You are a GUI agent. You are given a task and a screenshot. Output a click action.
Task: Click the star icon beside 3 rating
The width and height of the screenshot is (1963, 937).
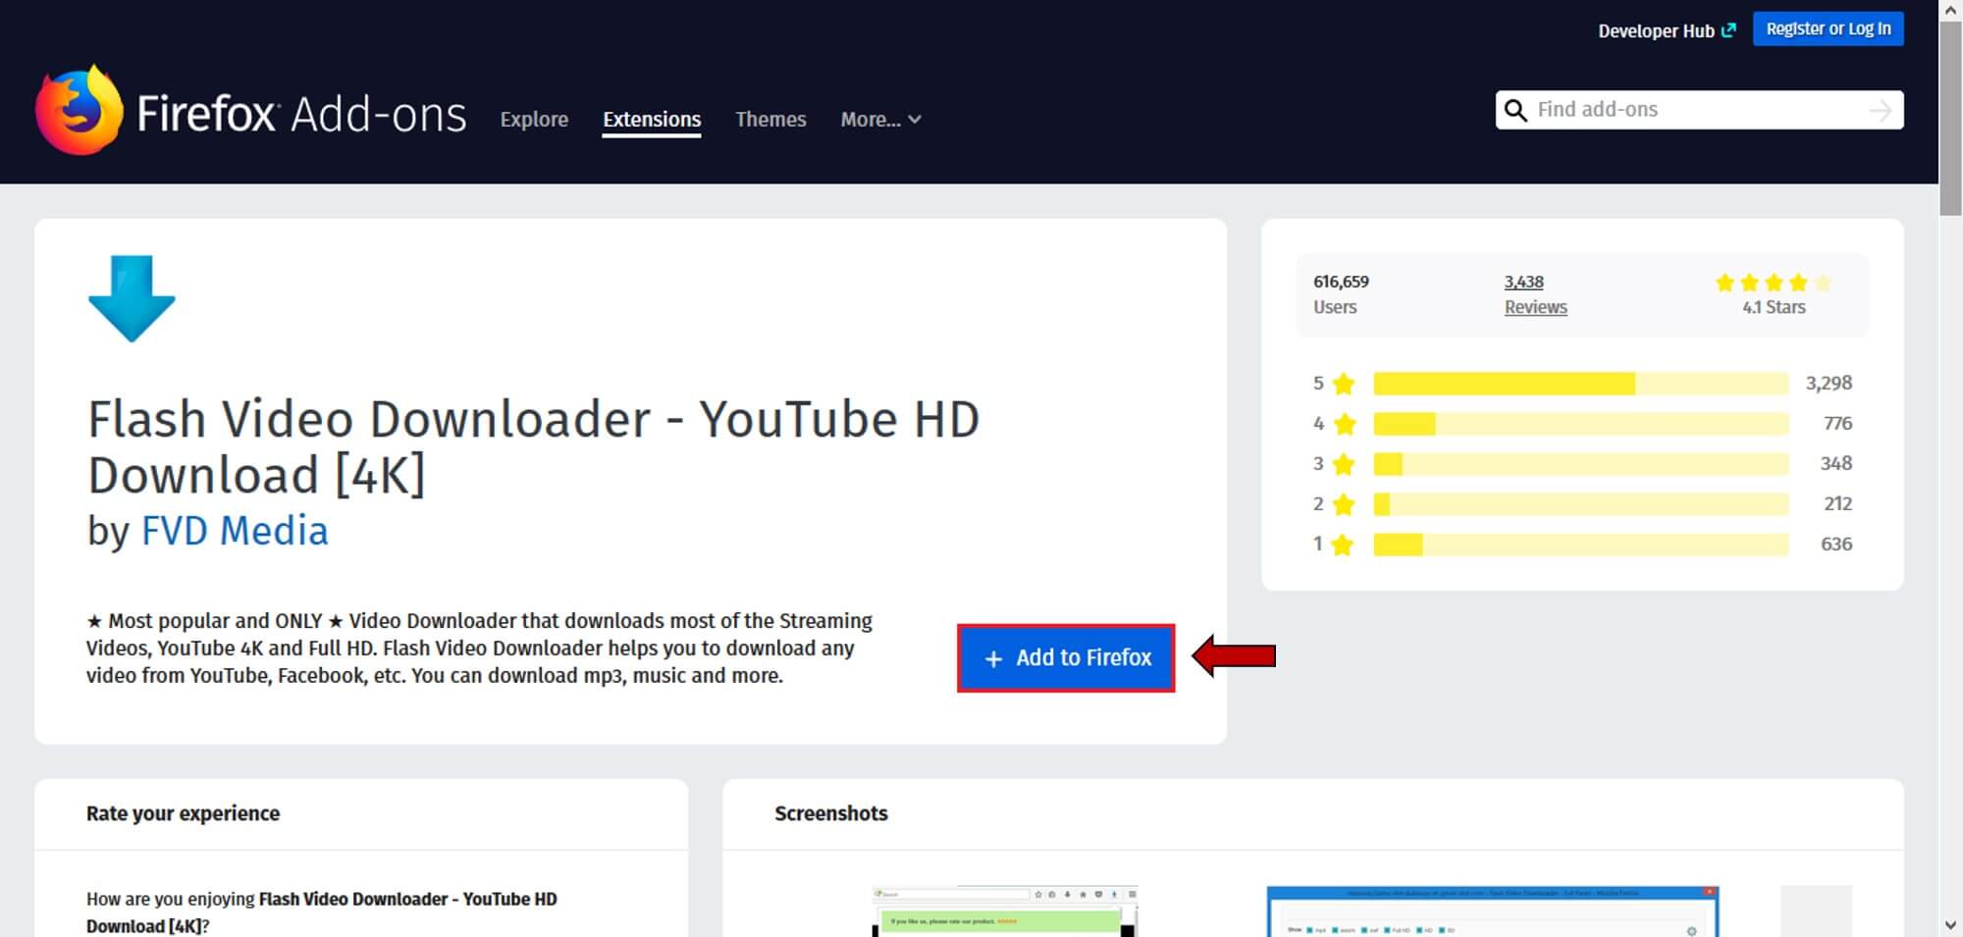[x=1344, y=463]
